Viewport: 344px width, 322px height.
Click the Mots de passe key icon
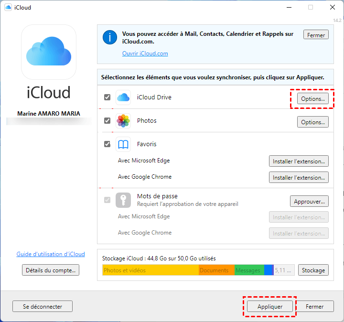(123, 200)
